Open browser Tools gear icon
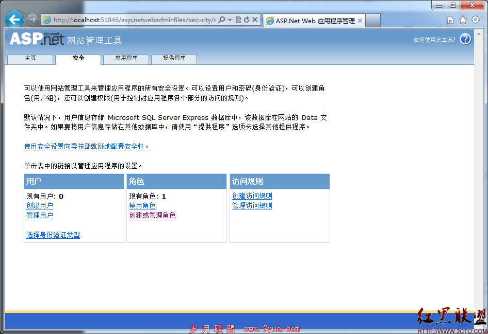Image resolution: width=488 pixels, height=334 pixels. tap(476, 20)
